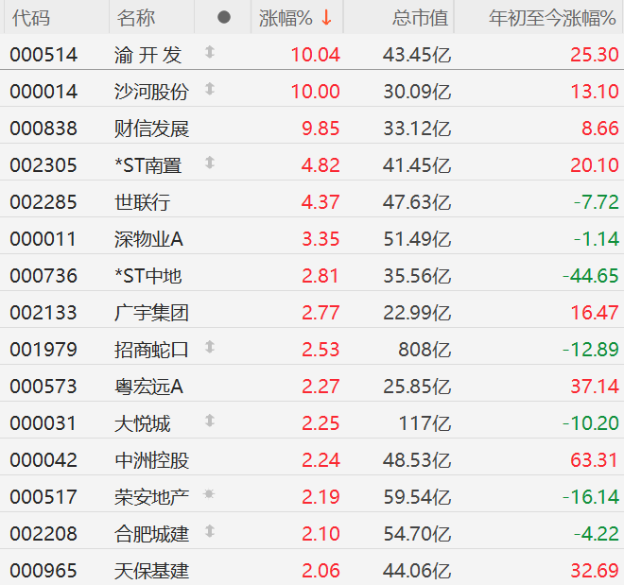Image resolution: width=624 pixels, height=585 pixels.
Task: Select stock code 002133
Action: (43, 313)
